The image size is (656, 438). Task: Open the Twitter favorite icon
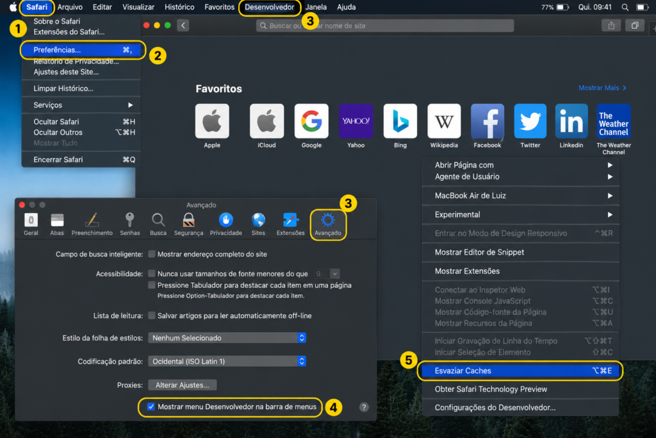530,121
